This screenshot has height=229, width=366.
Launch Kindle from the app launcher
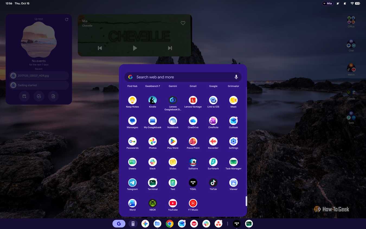pos(153,100)
